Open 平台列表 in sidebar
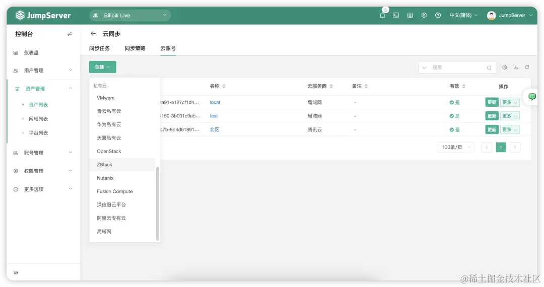 pos(38,133)
